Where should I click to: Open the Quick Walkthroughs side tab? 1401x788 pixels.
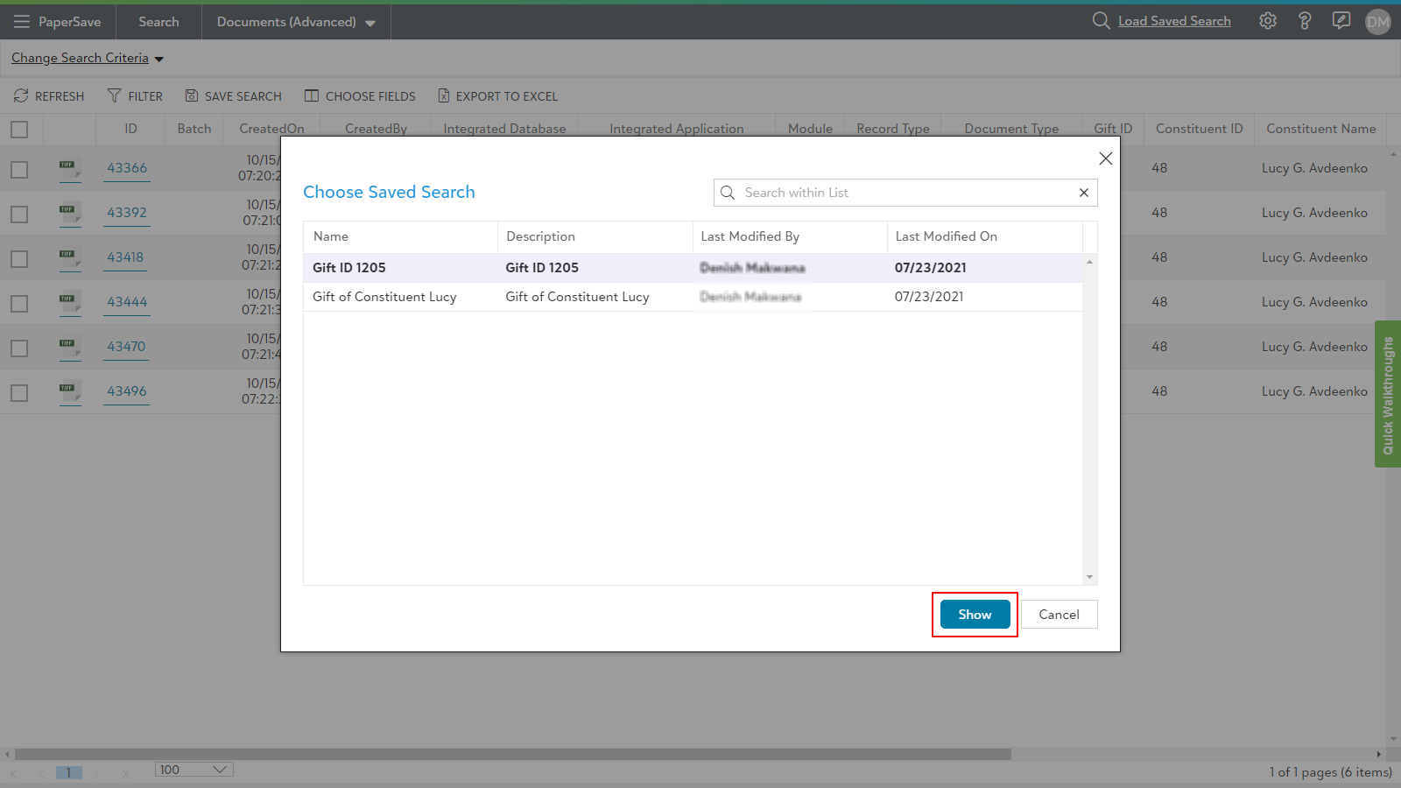pos(1388,394)
